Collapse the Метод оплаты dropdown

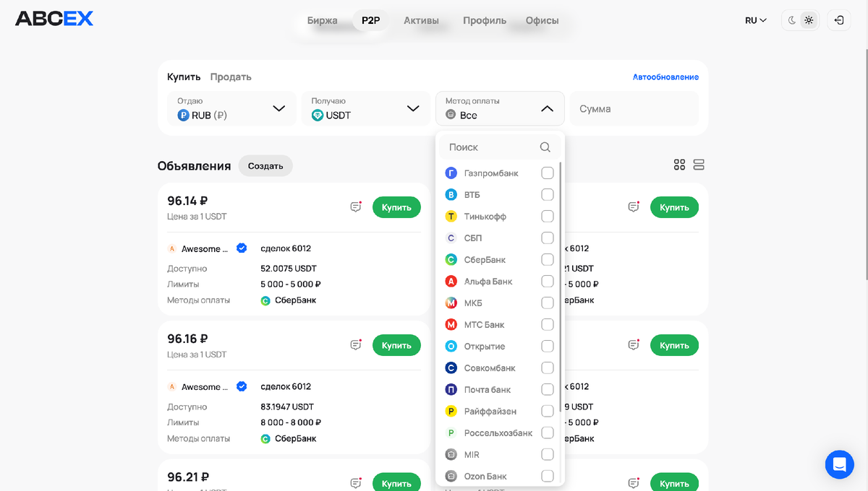(500, 108)
